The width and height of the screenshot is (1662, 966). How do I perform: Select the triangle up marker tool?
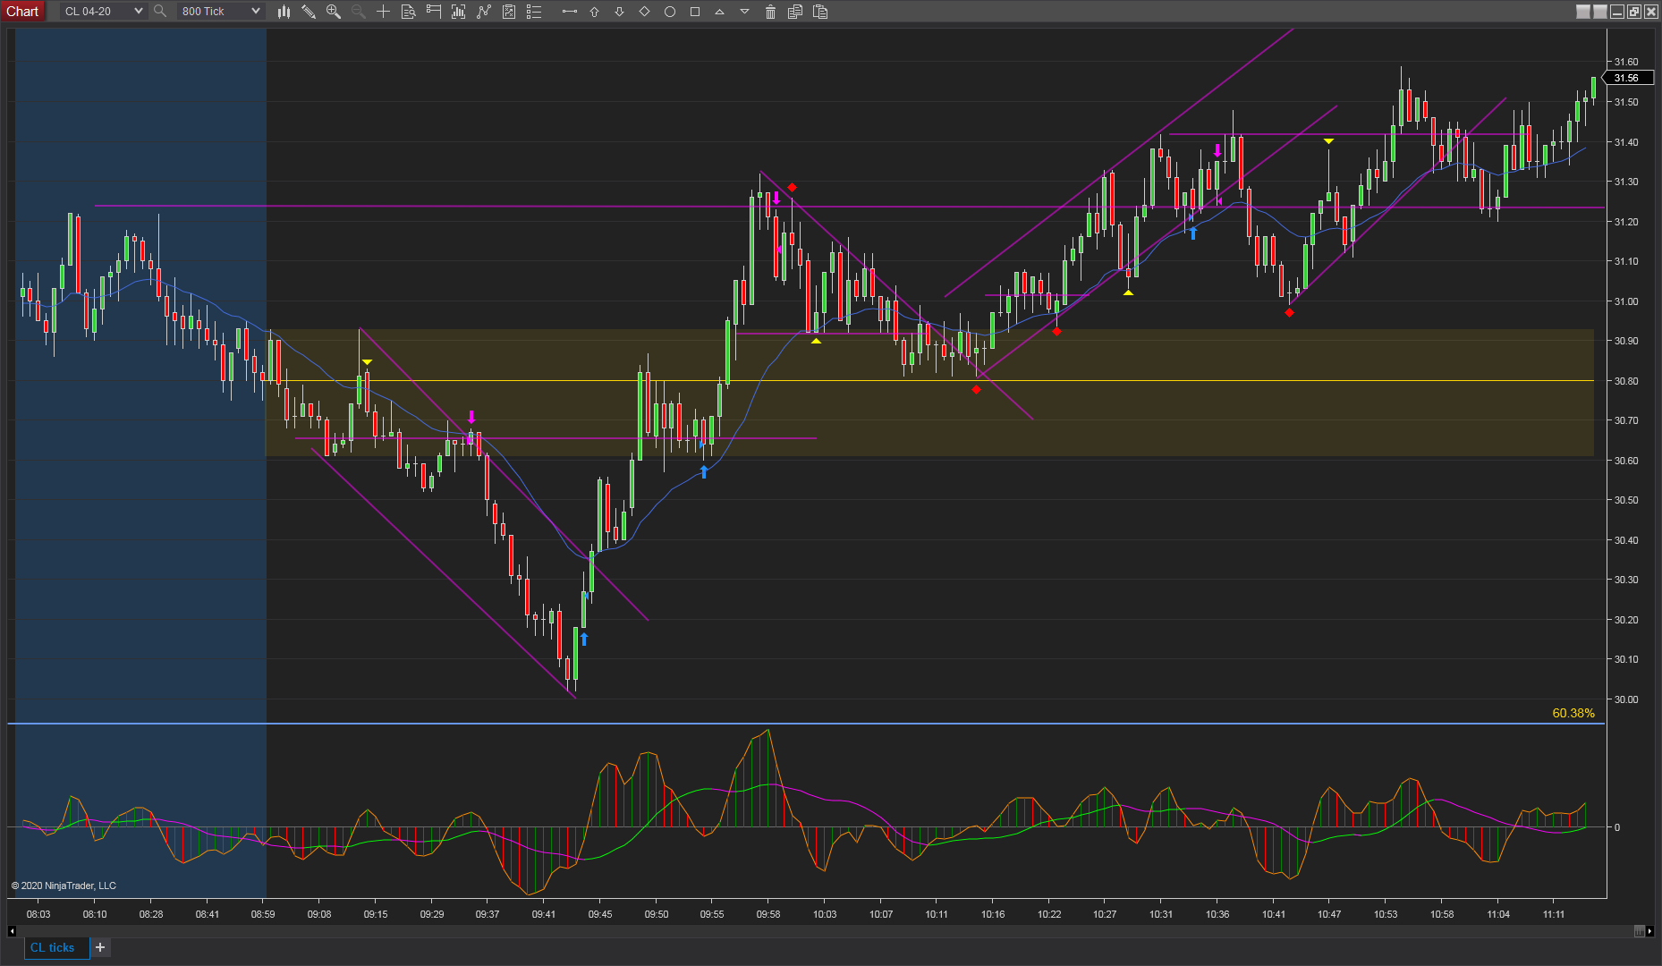tap(719, 12)
